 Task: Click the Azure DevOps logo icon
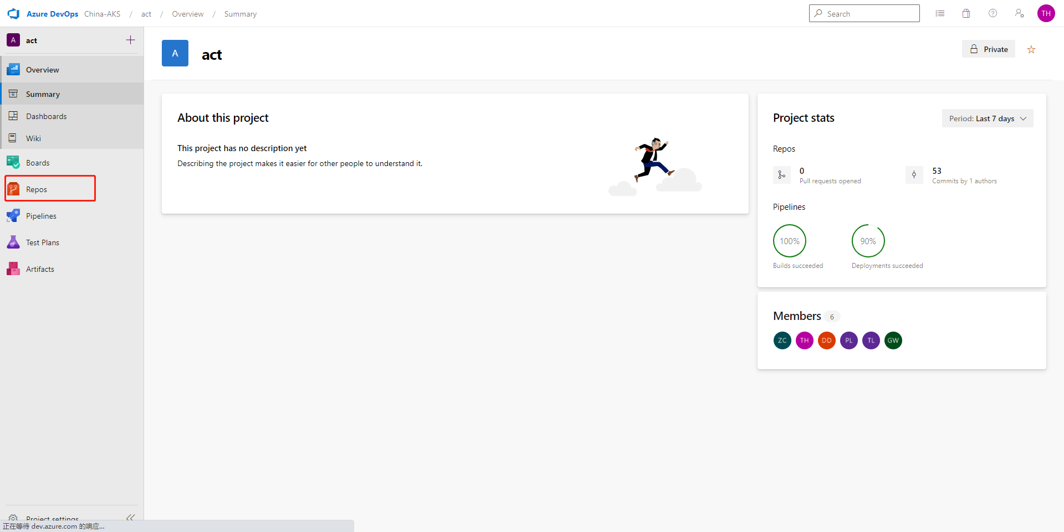point(13,14)
